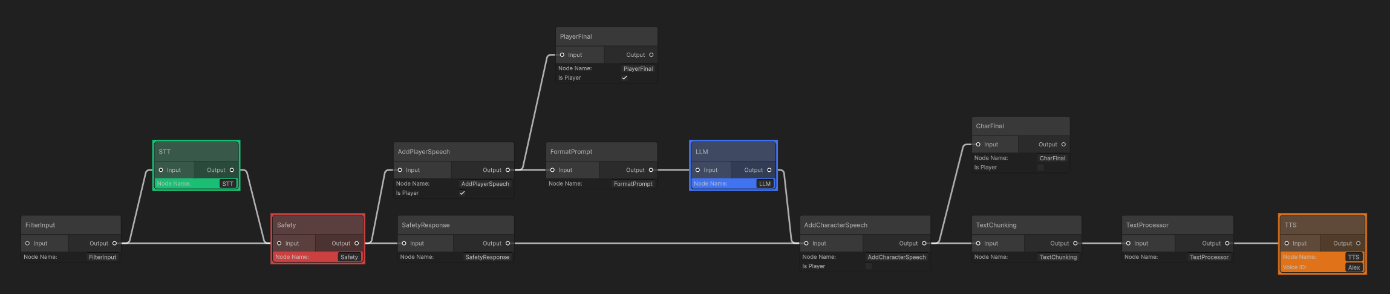Click the FilterInput node's Output port

coord(114,243)
